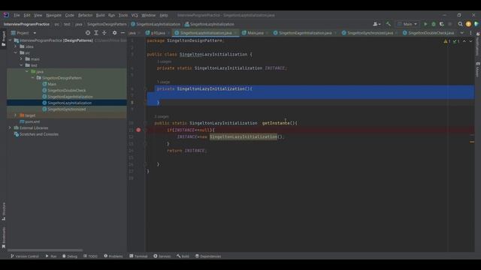481x270 pixels.
Task: Toggle the Project side tool window button
Action: tap(3, 38)
